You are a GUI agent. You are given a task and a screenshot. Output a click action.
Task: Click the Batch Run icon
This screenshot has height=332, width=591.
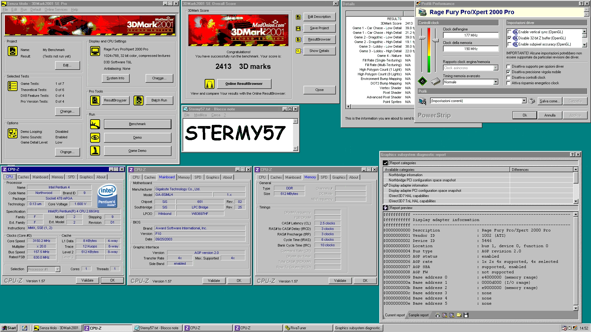pos(139,101)
